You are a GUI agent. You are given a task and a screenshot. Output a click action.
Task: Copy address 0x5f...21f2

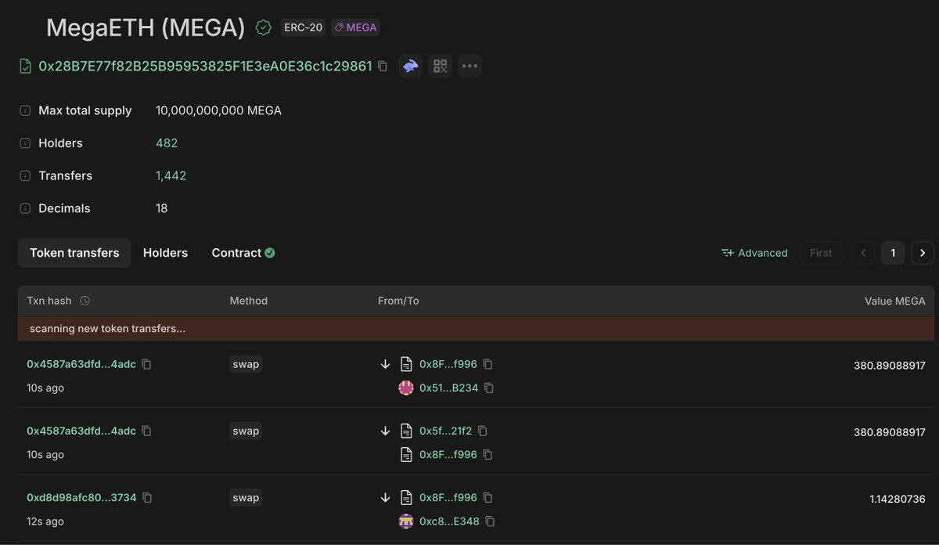click(x=483, y=431)
